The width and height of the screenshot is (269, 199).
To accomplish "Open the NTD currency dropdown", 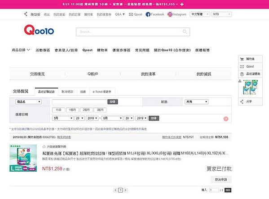I will pyautogui.click(x=221, y=14).
